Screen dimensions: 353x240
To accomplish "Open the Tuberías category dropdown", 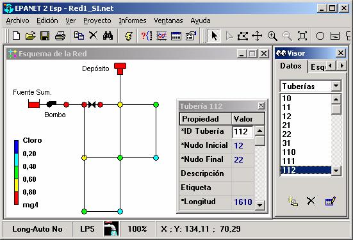I will [336, 86].
